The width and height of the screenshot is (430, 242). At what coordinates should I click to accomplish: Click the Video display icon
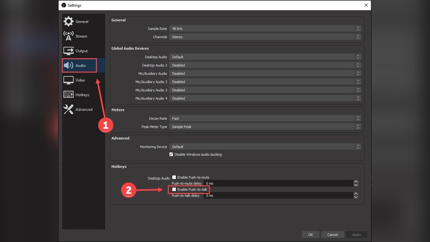[68, 80]
